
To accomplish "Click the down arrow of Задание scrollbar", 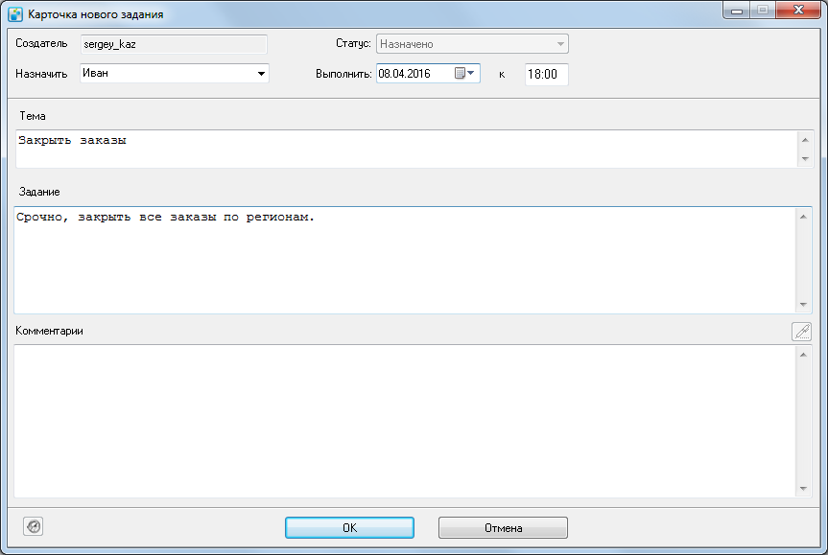I will pos(803,305).
